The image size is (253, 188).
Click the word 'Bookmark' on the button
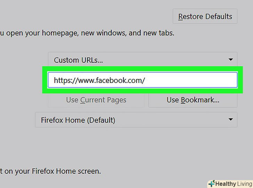click(x=199, y=100)
